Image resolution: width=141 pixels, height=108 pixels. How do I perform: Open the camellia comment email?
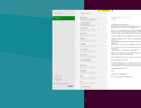click(x=90, y=45)
